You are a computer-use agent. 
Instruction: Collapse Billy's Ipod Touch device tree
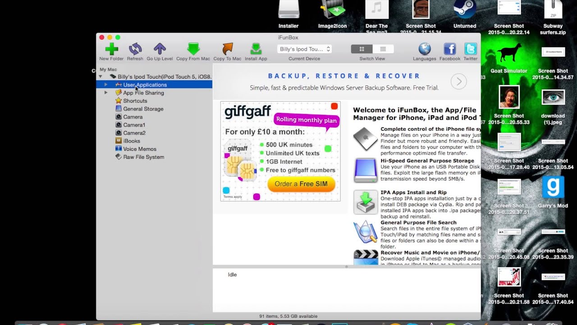pos(101,77)
